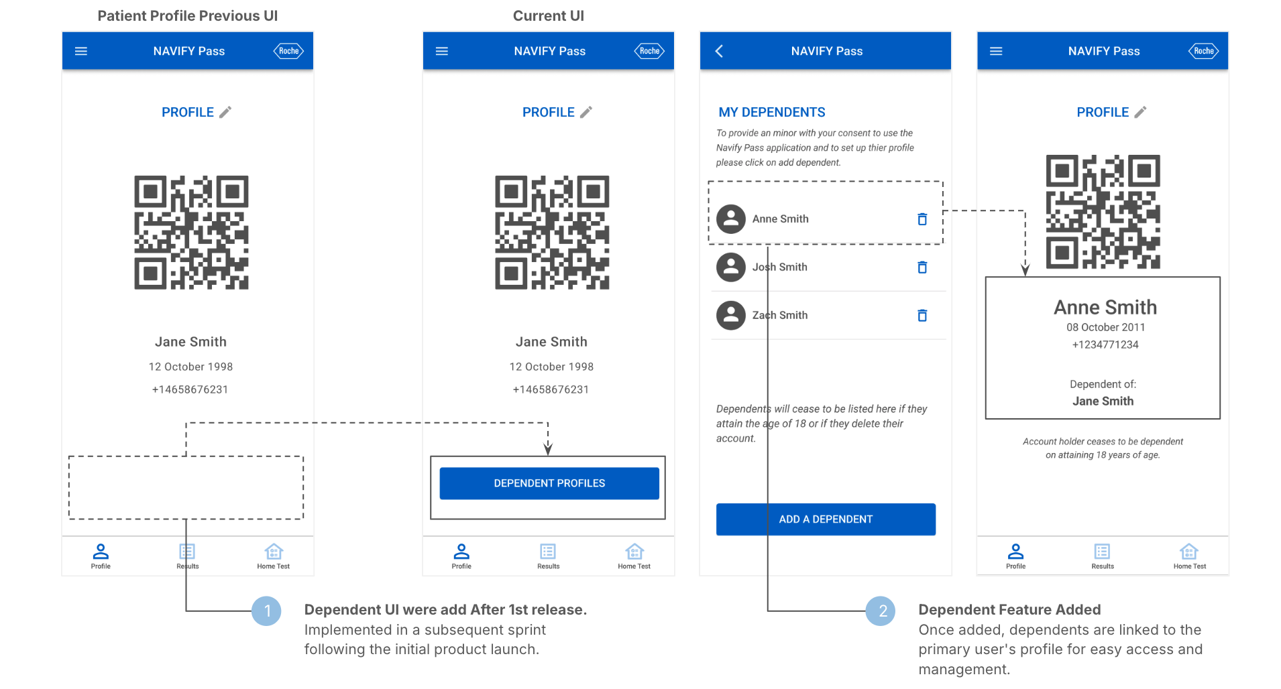The image size is (1281, 689).
Task: Click Jane Smith under Dependent of label
Action: click(1103, 401)
